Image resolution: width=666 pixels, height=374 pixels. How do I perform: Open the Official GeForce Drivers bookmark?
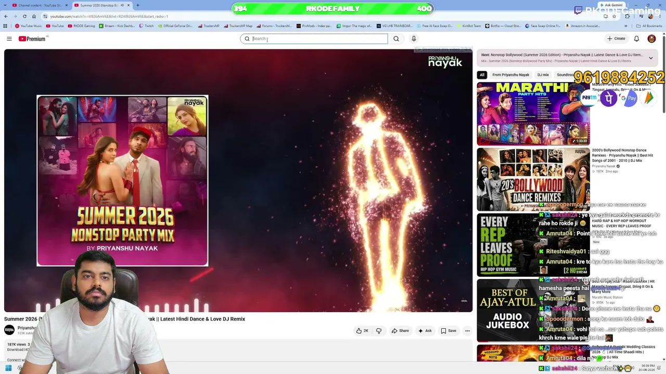175,26
